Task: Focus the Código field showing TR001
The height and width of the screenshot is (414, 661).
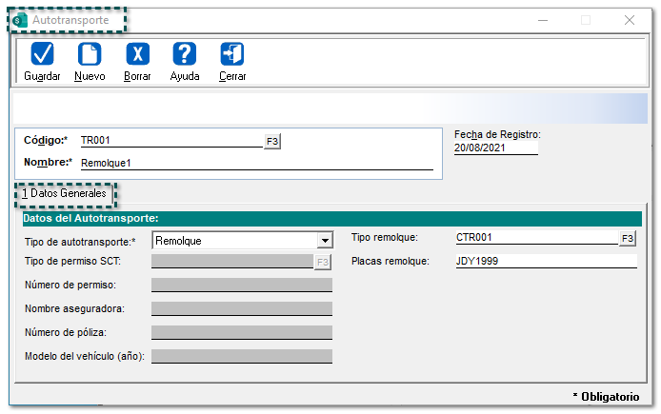Action: [171, 140]
